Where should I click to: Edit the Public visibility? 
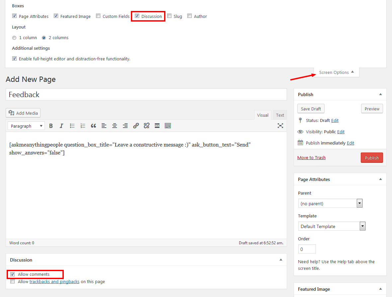pos(341,132)
